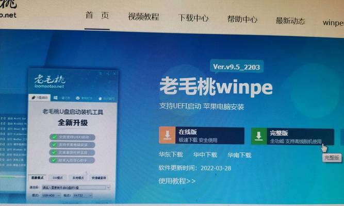Click the 支持UEFI启动 苹果电脑安装 subtitle

pyautogui.click(x=202, y=107)
